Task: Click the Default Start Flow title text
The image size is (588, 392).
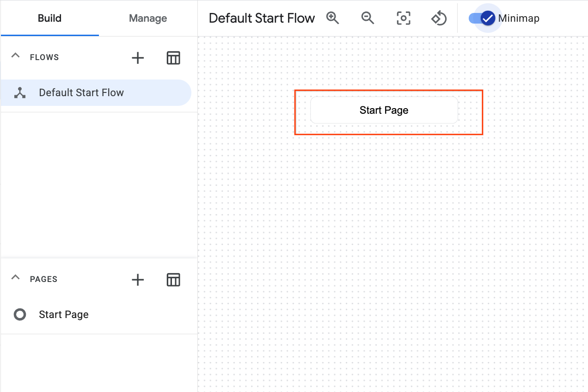Action: [262, 18]
